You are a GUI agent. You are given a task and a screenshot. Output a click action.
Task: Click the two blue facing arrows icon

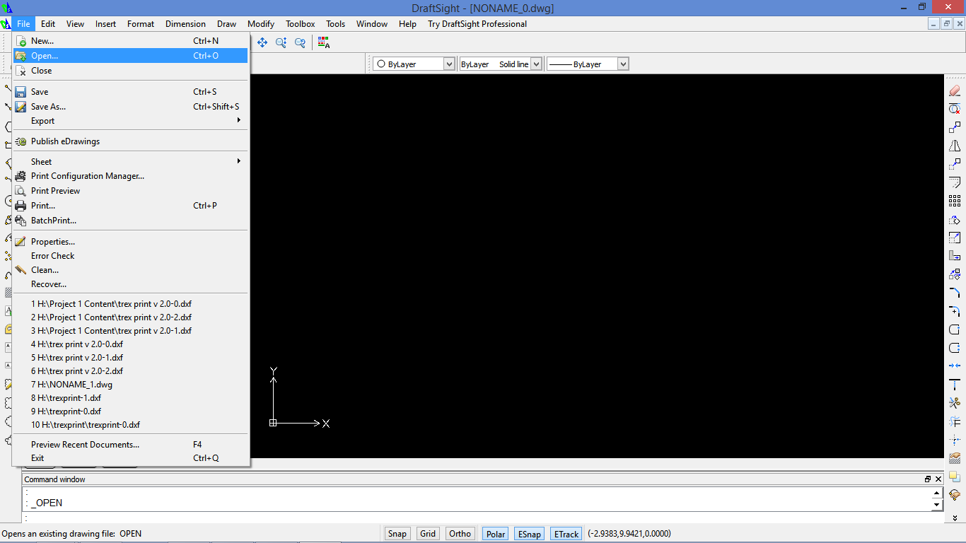coord(955,366)
